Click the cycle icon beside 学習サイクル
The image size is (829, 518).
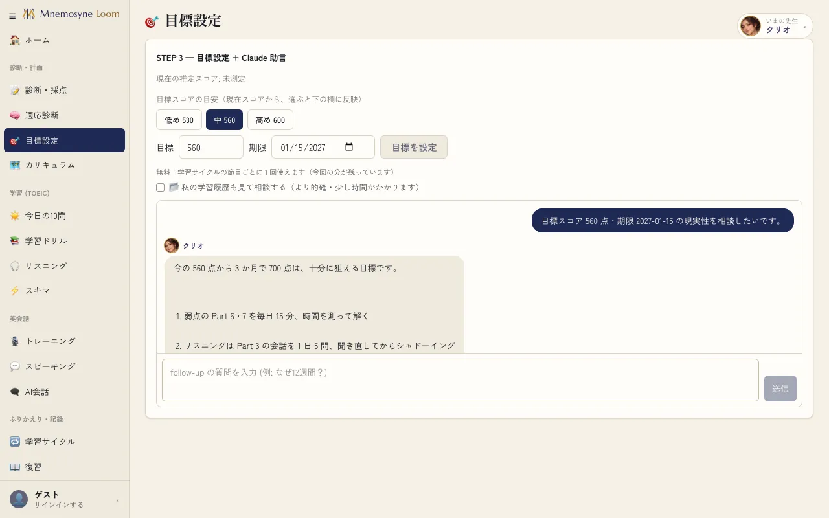15,442
